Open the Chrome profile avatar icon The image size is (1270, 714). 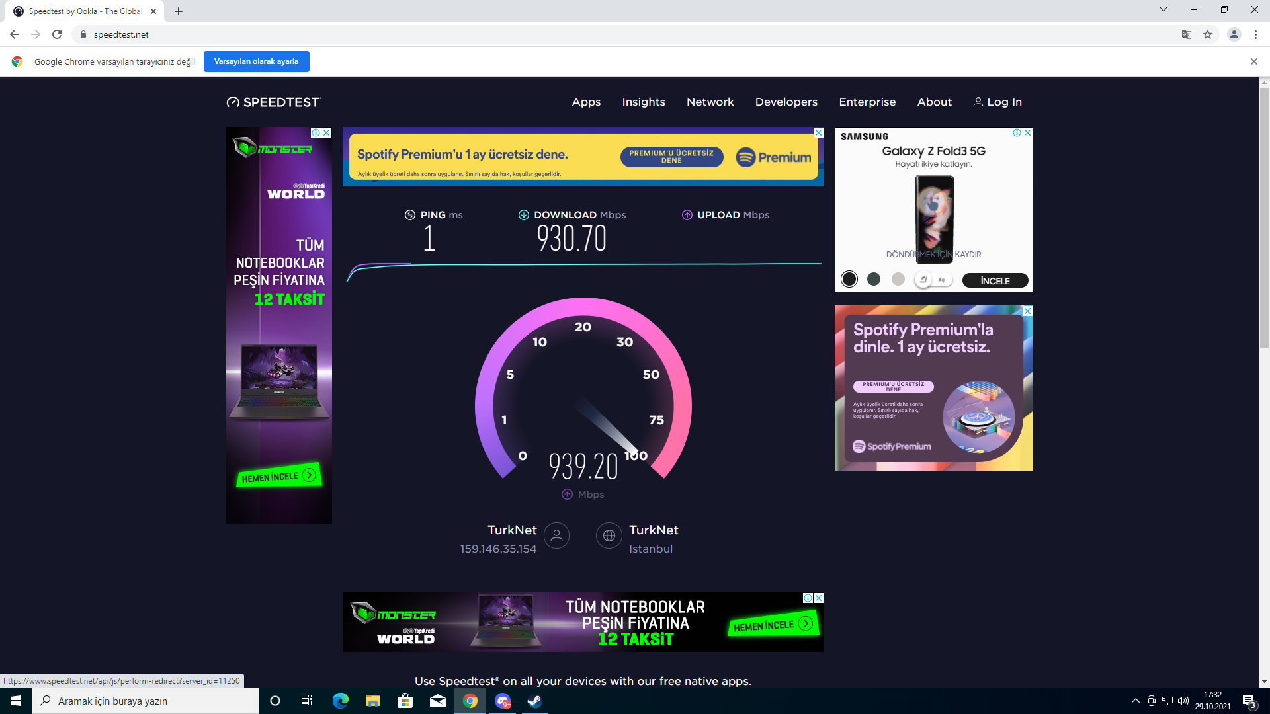[1234, 34]
